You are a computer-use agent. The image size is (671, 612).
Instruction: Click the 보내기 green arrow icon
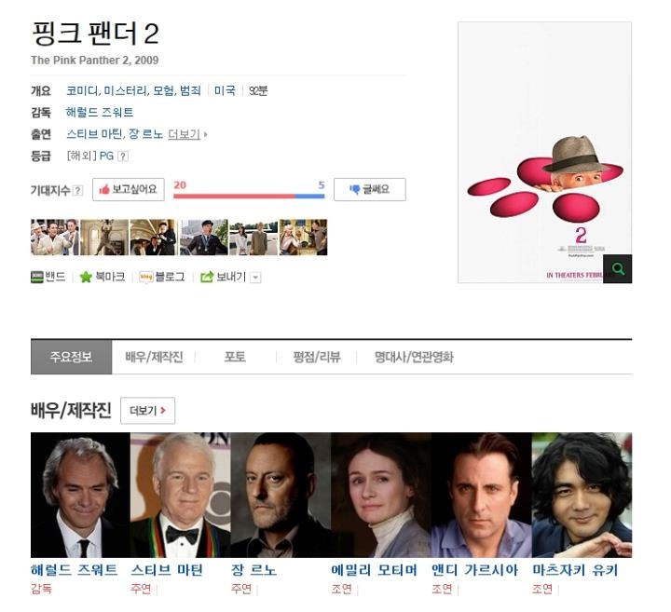tap(207, 278)
